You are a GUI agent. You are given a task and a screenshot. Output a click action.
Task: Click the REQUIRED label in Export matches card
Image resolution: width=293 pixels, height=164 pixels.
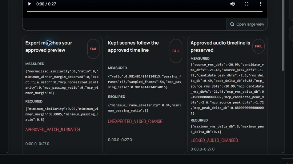point(34,101)
